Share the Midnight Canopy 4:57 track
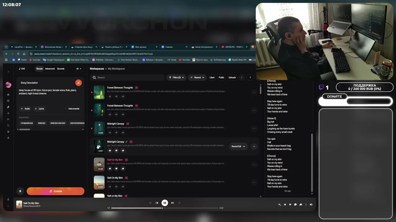 [x=123, y=150]
